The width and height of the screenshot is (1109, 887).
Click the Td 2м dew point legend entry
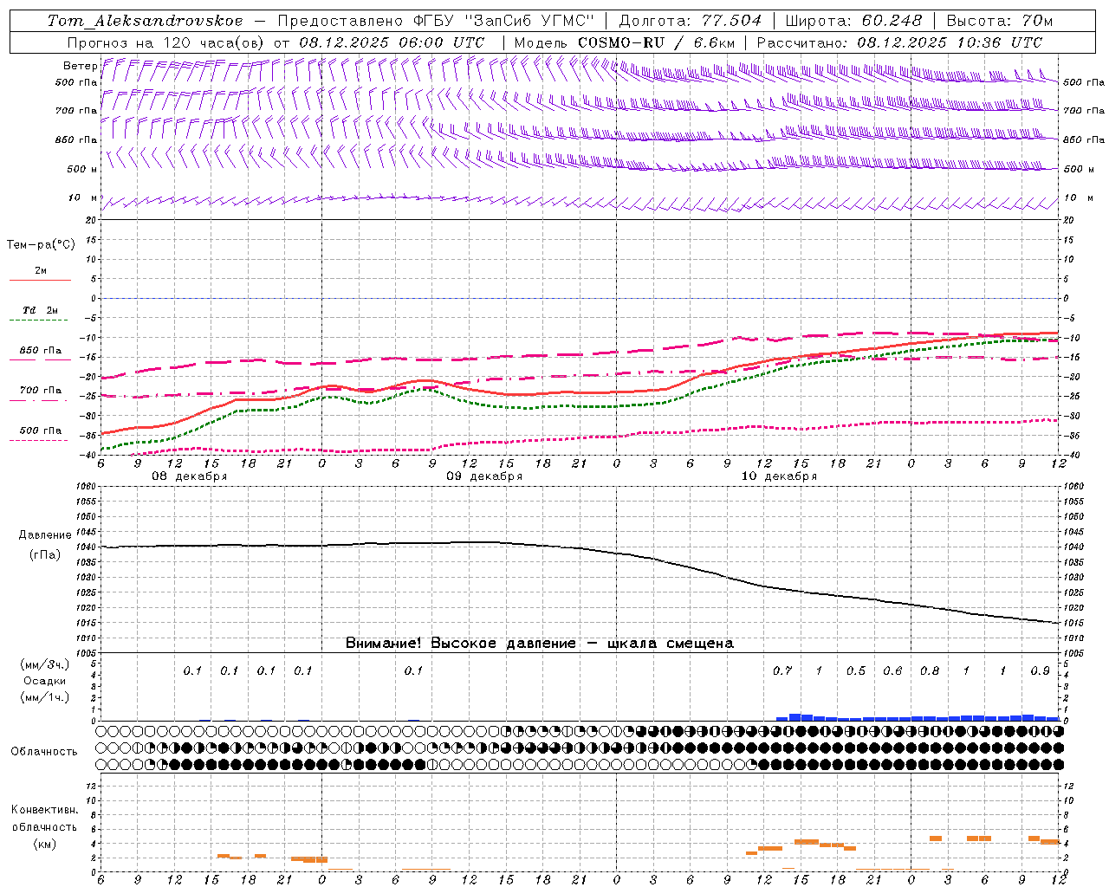41,310
